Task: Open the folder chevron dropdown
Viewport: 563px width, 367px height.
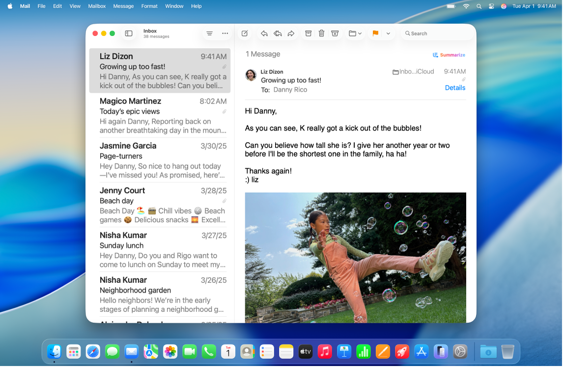Action: coord(360,33)
